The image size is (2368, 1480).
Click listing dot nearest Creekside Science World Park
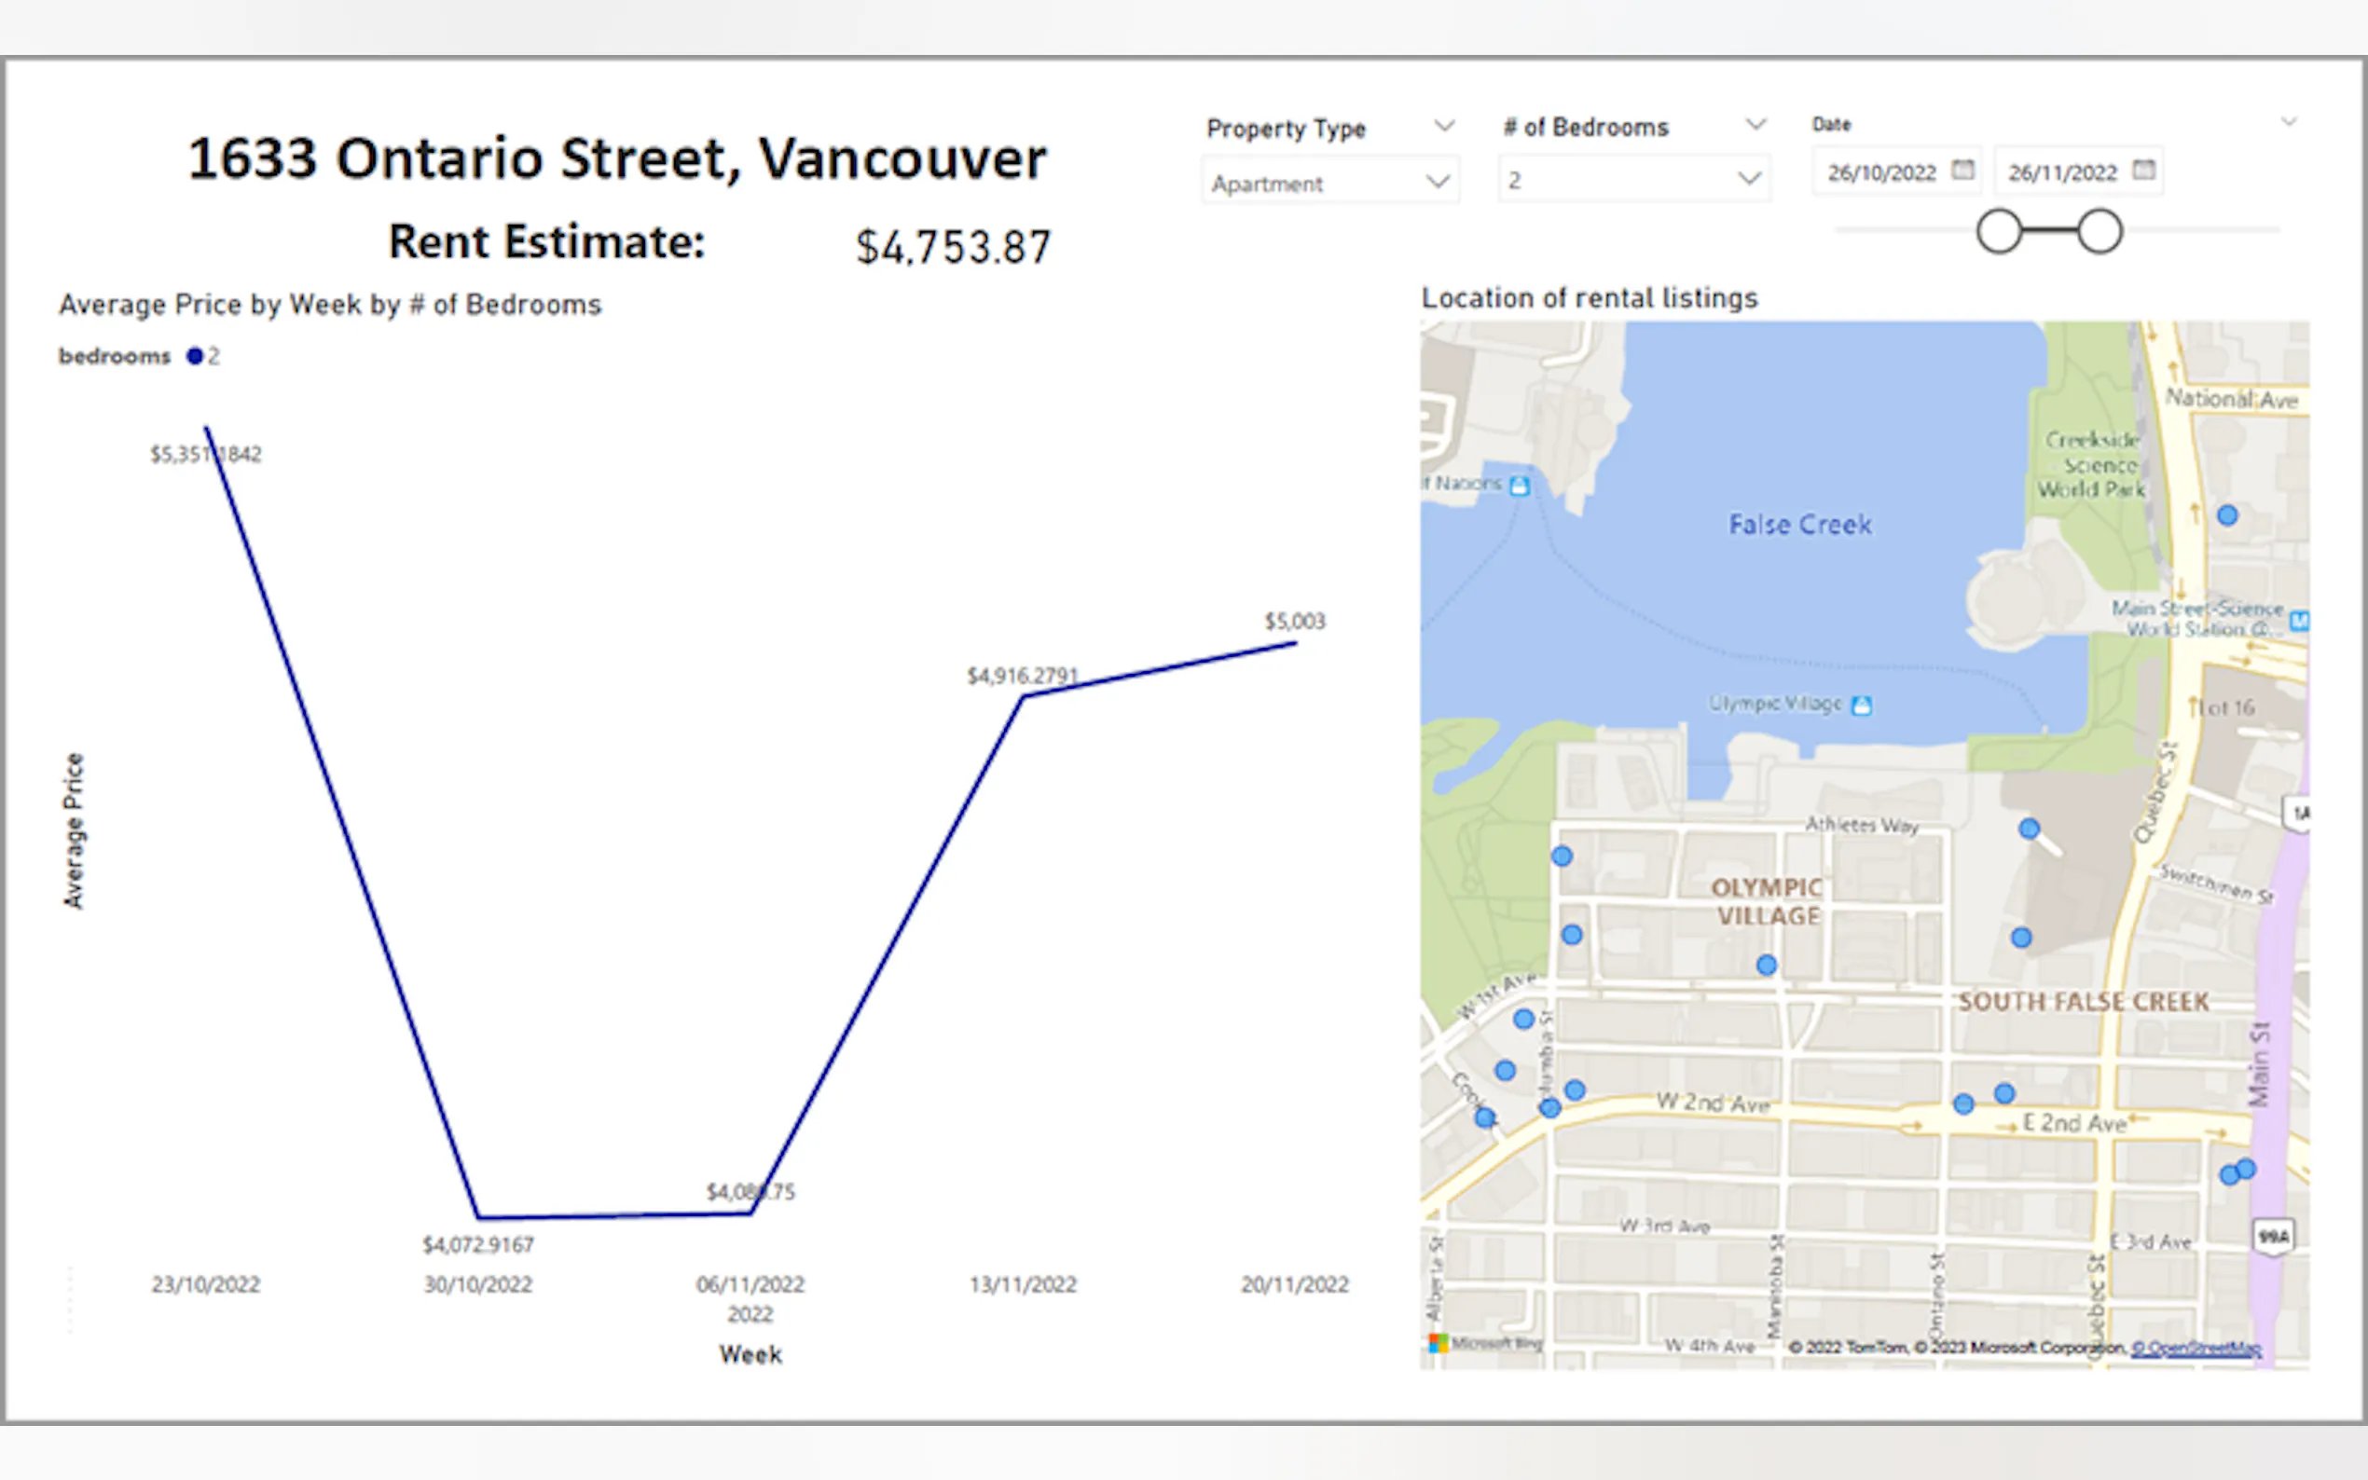(x=2227, y=514)
